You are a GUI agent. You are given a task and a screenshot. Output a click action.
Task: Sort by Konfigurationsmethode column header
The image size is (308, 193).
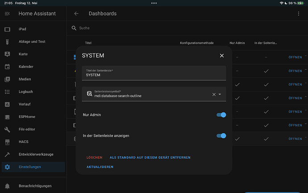197,43
